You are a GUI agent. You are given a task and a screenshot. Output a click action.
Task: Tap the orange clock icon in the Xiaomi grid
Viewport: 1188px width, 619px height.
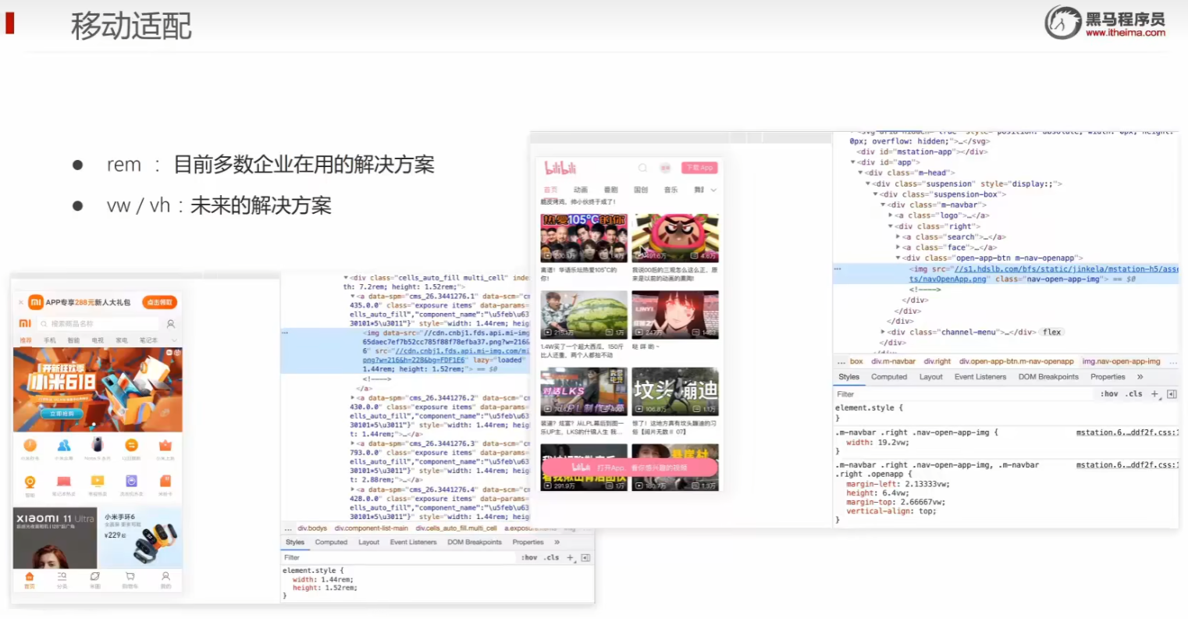point(30,445)
